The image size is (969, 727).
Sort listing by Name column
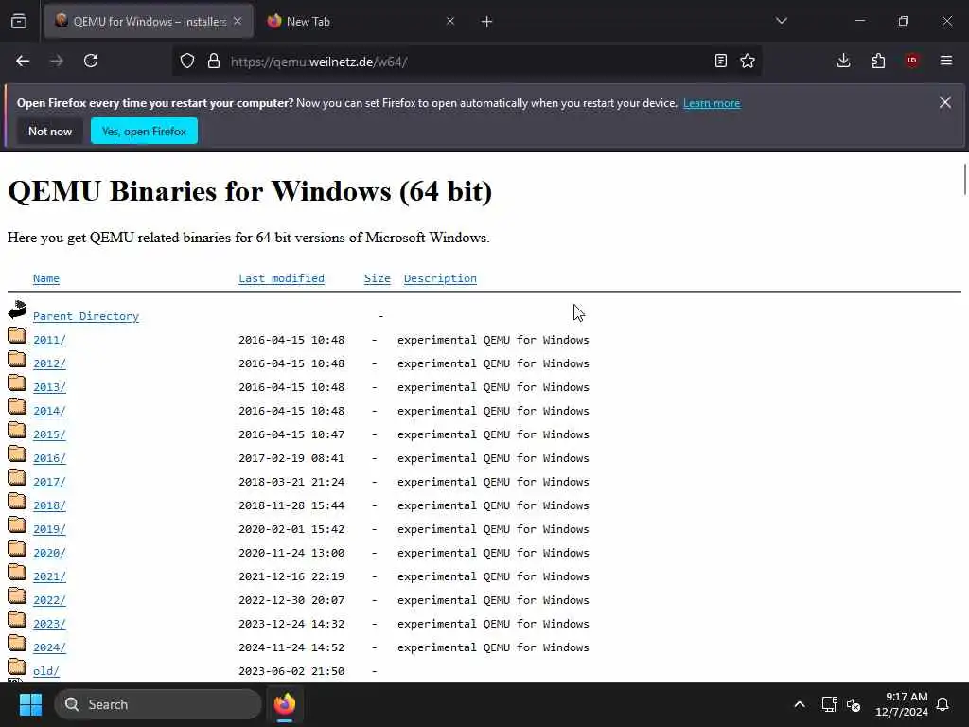coord(46,278)
